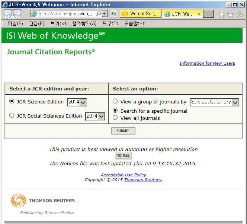
Task: Click the address bar URL field
Action: (65, 14)
